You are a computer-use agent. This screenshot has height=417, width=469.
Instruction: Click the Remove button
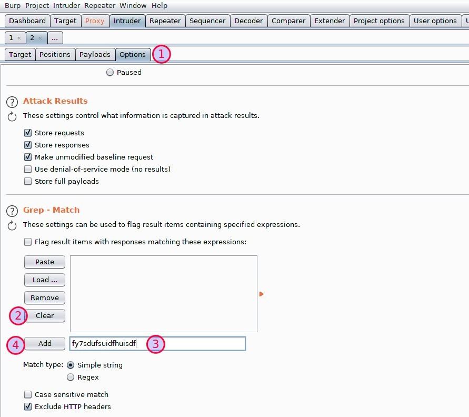point(45,298)
